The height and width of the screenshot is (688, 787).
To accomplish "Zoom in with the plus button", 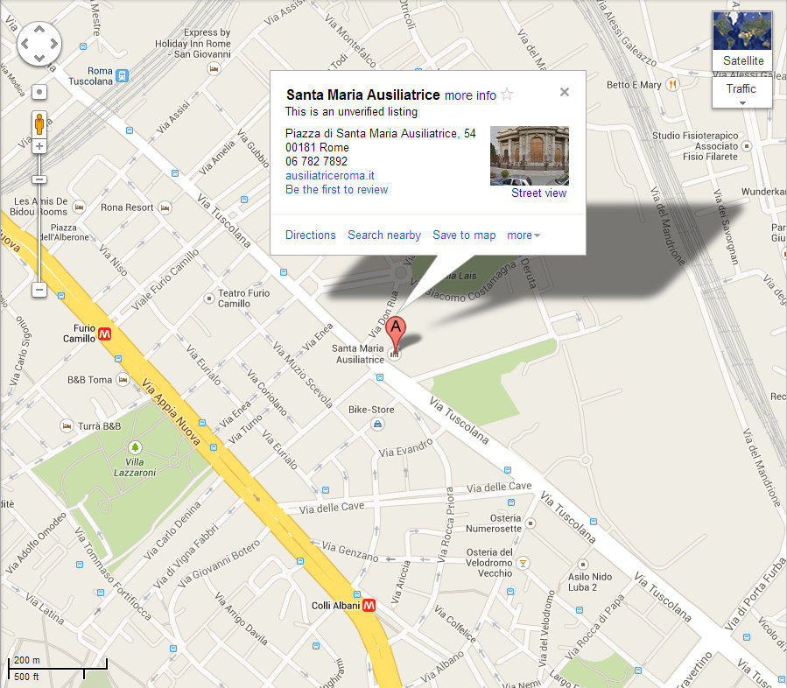I will tap(39, 146).
